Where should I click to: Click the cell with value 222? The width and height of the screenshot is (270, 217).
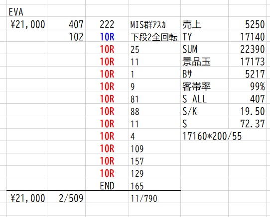[x=107, y=24]
